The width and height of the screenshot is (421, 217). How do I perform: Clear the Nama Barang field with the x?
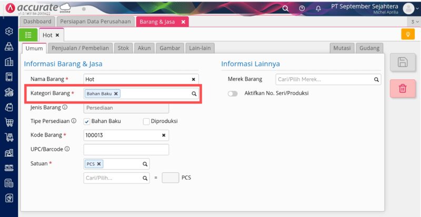point(193,79)
